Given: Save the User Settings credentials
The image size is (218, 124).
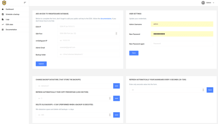Looking at the screenshot, I should tap(134, 53).
